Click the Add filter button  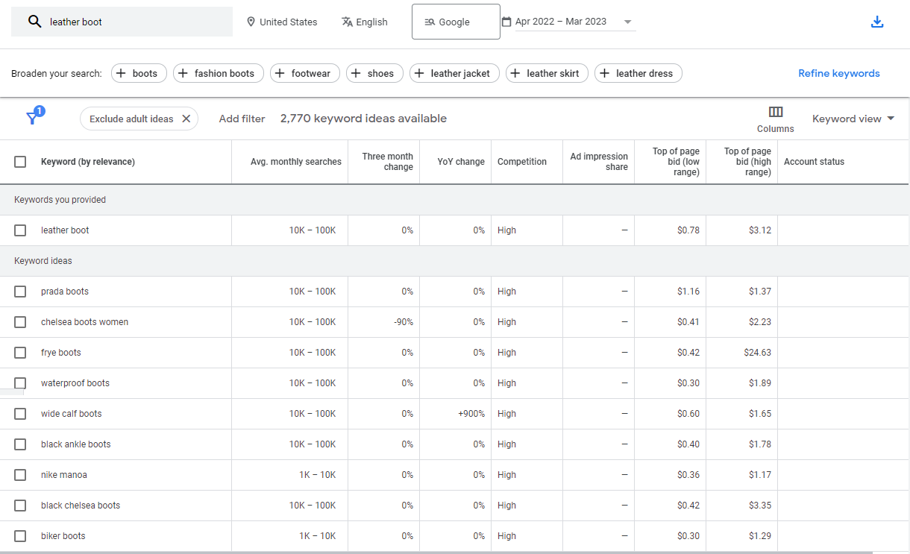242,119
